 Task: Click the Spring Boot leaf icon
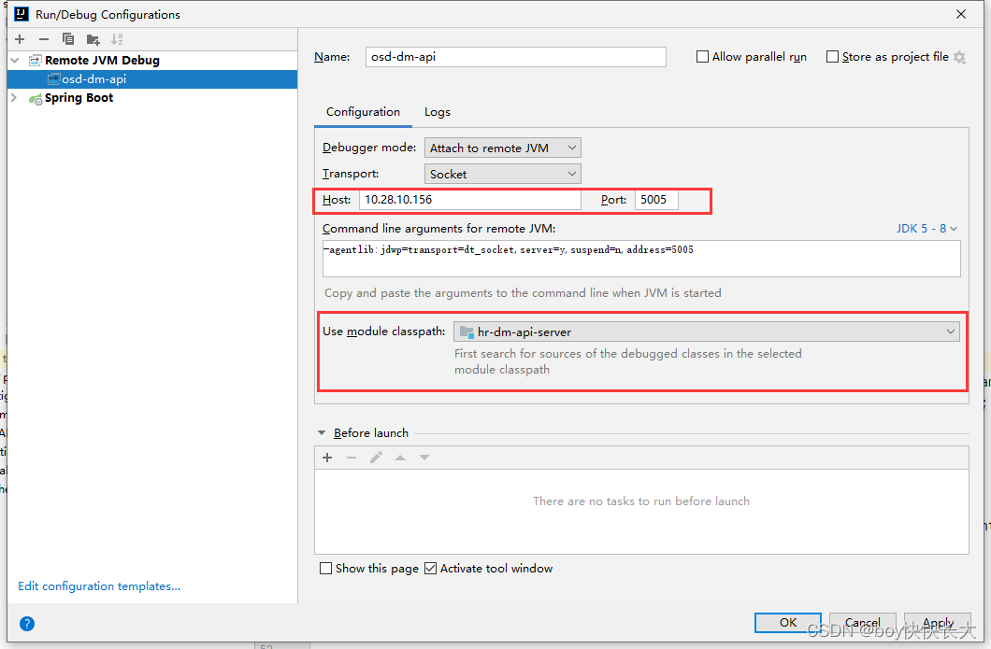36,98
